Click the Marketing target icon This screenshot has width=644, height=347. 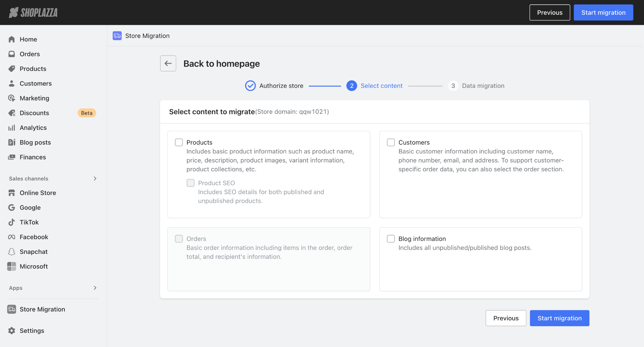(12, 98)
